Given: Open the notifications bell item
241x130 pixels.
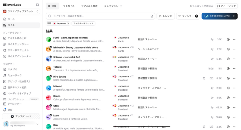Looking at the screenshot, I should pyautogui.click(x=11, y=110).
